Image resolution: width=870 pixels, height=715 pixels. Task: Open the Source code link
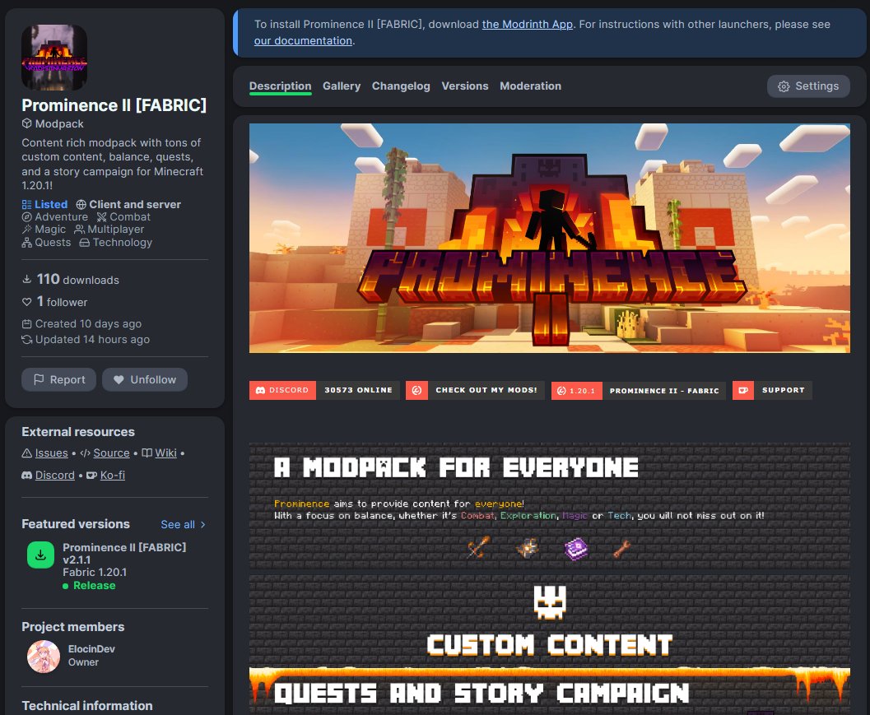coord(111,453)
